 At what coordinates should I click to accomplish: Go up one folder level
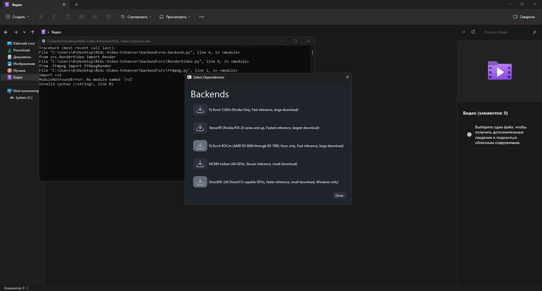click(x=33, y=32)
